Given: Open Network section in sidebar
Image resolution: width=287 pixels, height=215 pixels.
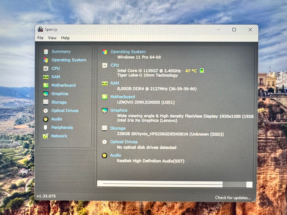Looking at the screenshot, I should (x=59, y=136).
